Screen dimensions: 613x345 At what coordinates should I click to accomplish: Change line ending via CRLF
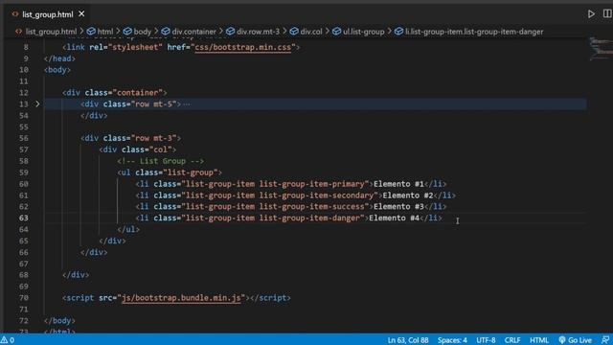(x=512, y=340)
